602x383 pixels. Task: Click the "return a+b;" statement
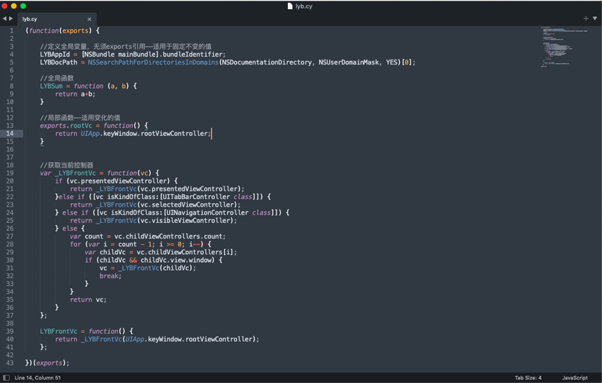coord(75,93)
